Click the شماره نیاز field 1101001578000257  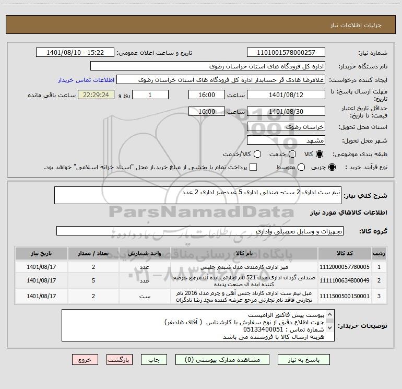[x=286, y=53]
